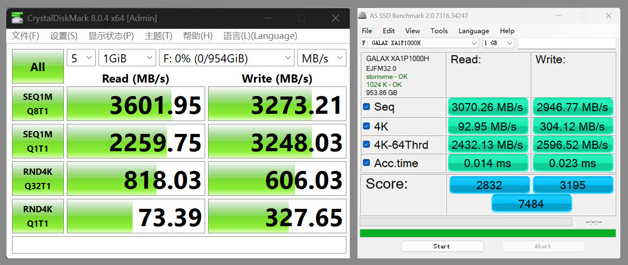Click the blank field beside the 1 GB dropdown
The height and width of the screenshot is (265, 628).
566,43
